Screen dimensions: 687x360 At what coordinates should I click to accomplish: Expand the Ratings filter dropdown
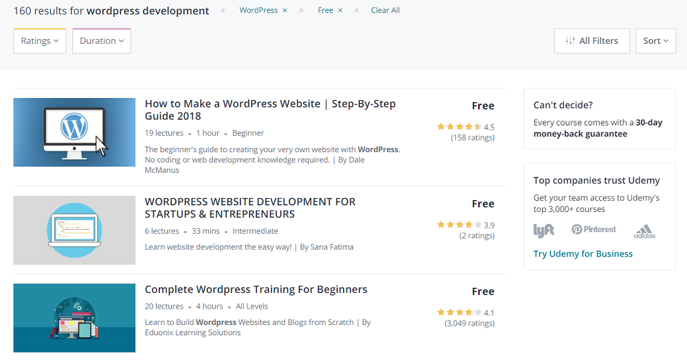coord(39,41)
